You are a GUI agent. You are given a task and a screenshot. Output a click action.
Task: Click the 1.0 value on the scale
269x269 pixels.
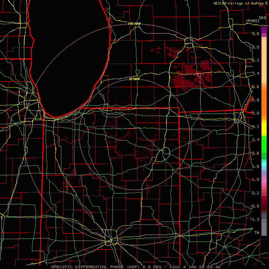click(256, 179)
